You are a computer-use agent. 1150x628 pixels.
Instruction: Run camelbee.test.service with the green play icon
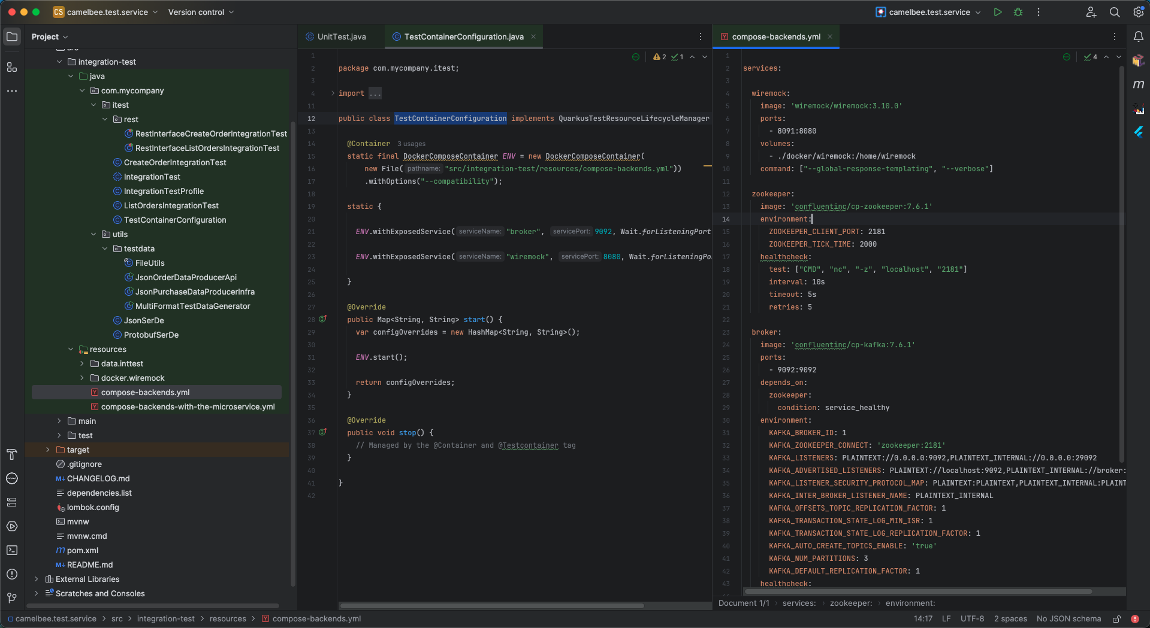[x=998, y=12]
